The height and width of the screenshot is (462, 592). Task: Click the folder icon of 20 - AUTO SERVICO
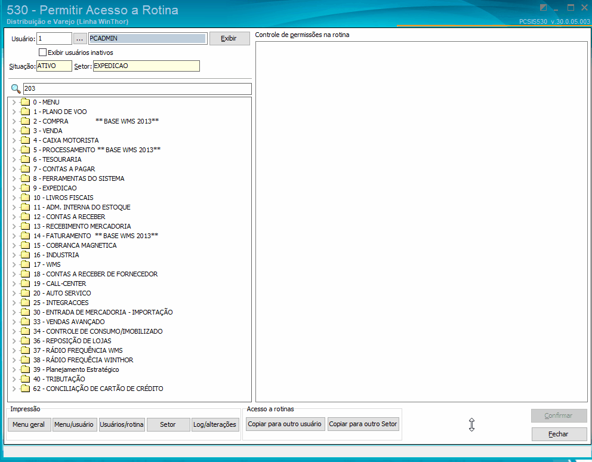25,293
